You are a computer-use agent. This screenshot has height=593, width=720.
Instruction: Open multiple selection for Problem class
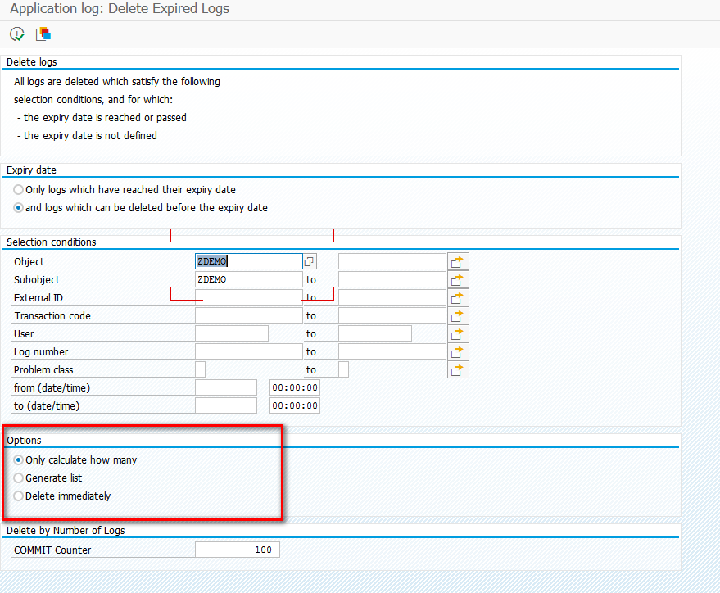[458, 369]
